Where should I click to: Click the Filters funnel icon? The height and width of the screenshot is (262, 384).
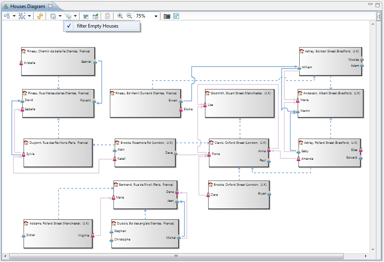(68, 16)
